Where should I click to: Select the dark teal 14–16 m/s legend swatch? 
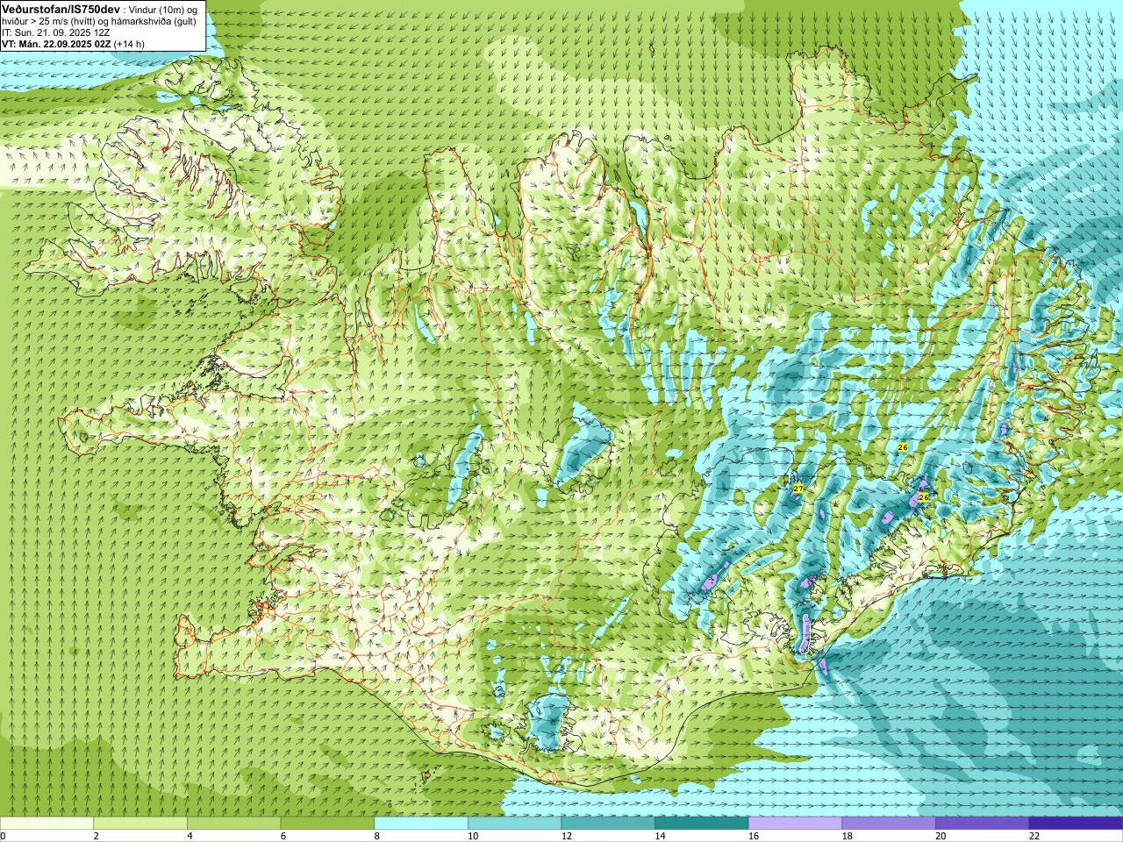[x=702, y=824]
